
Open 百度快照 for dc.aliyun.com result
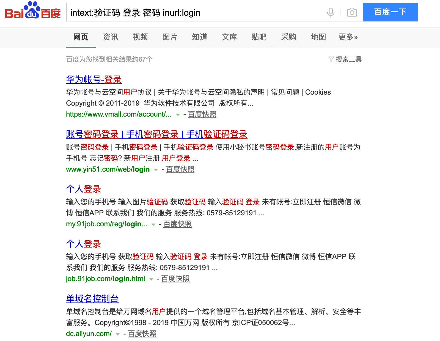[x=142, y=334]
